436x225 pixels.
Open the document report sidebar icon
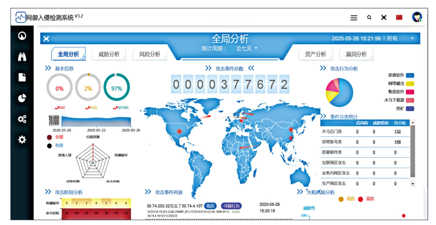tap(22, 77)
